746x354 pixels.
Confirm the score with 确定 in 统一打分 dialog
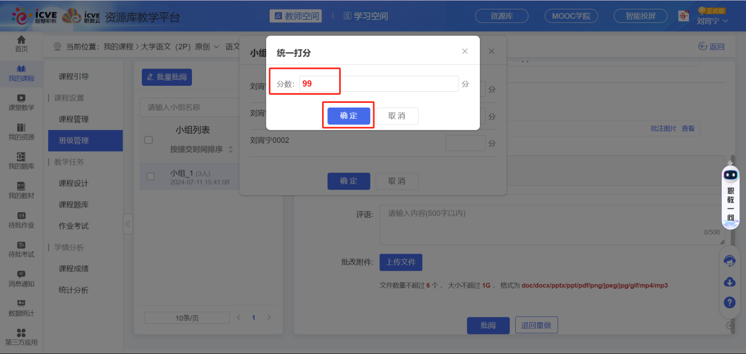click(x=349, y=116)
